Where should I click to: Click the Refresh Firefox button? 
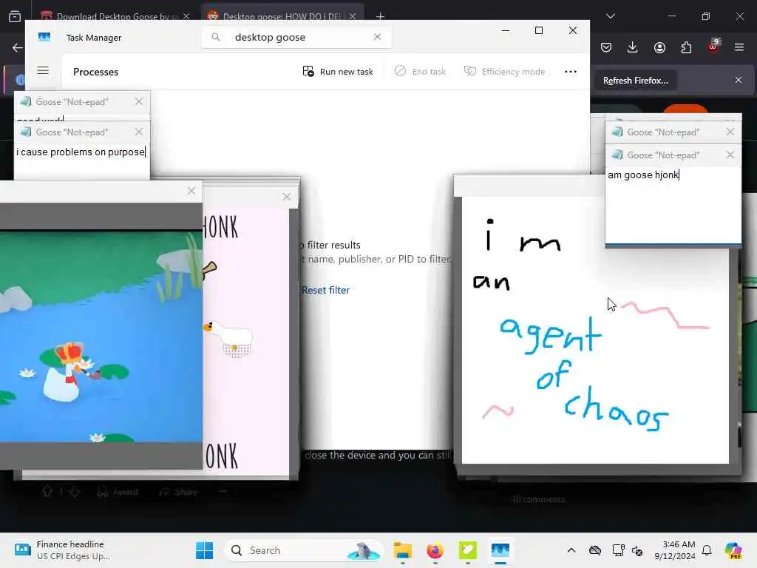[635, 81]
